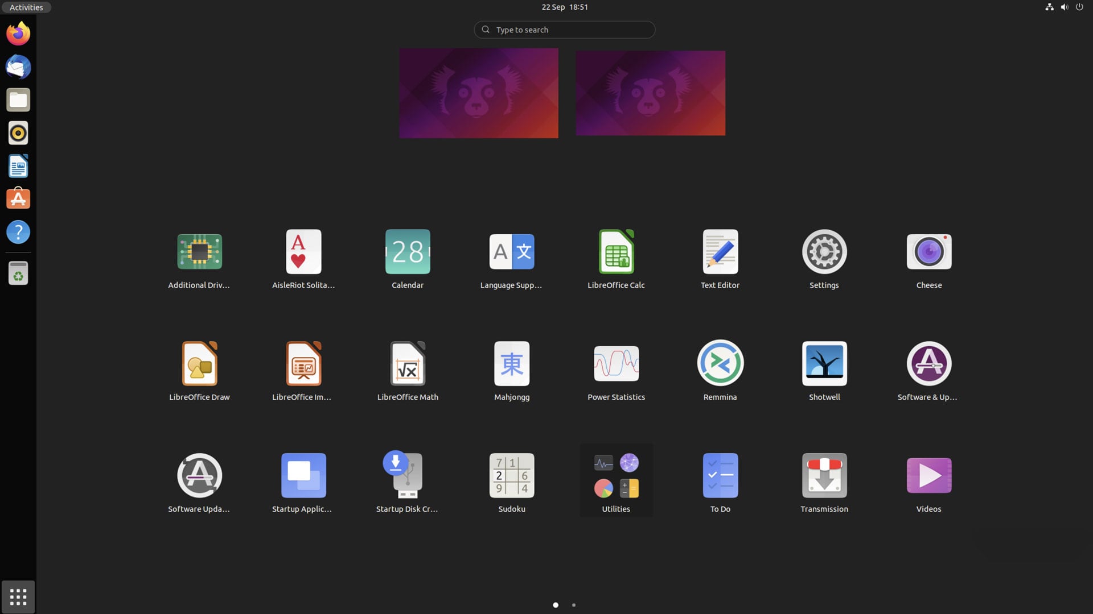
Task: Click the Type to search field
Action: pyautogui.click(x=564, y=29)
